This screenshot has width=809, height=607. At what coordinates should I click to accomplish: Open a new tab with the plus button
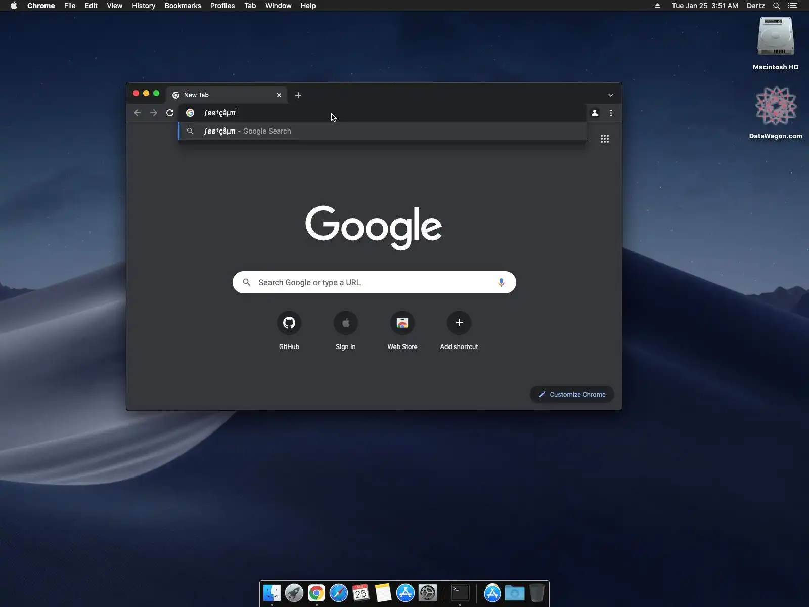click(298, 95)
